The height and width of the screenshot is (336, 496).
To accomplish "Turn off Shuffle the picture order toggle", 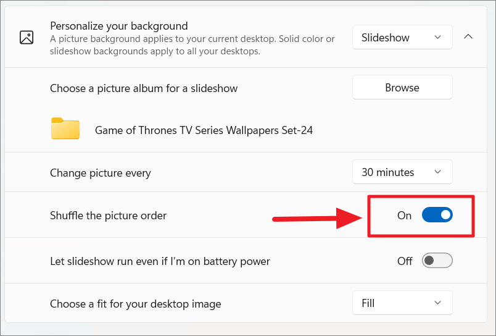I will 437,215.
